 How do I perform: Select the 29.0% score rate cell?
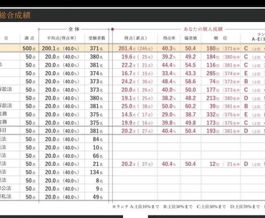169,115
